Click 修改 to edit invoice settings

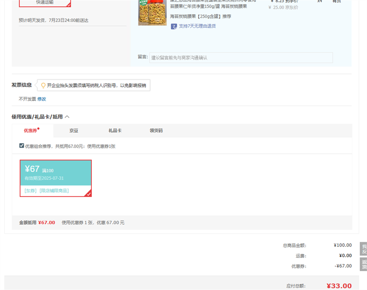click(42, 99)
